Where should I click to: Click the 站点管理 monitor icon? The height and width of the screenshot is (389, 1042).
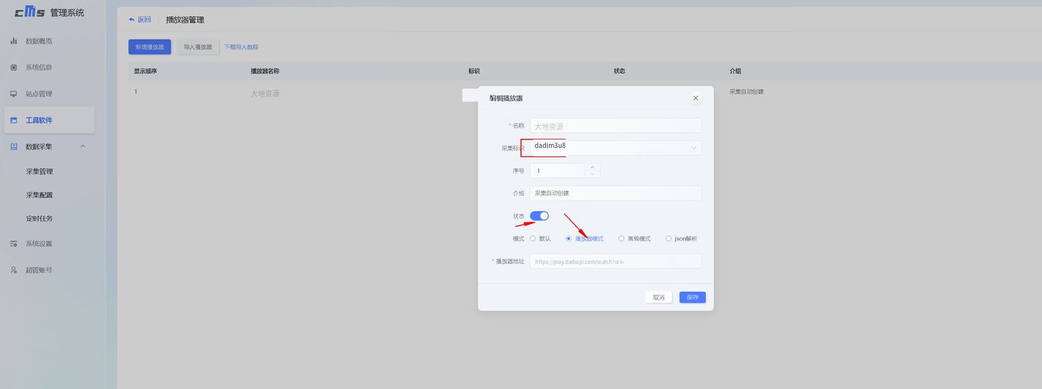(14, 94)
